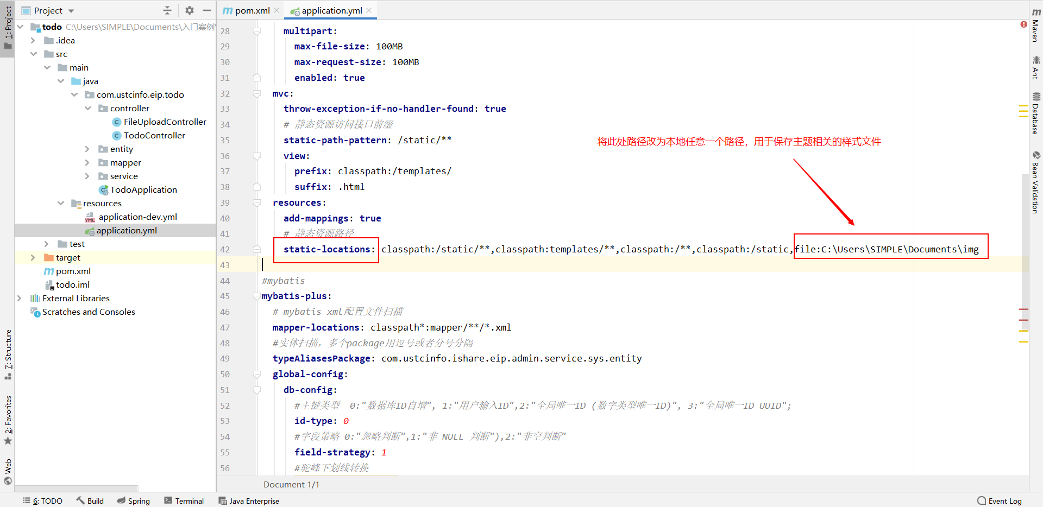This screenshot has height=507, width=1043.
Task: Select TodoApplication class file
Action: (143, 189)
